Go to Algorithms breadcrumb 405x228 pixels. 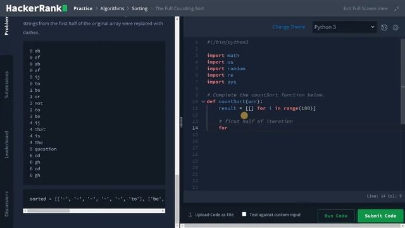(x=112, y=8)
